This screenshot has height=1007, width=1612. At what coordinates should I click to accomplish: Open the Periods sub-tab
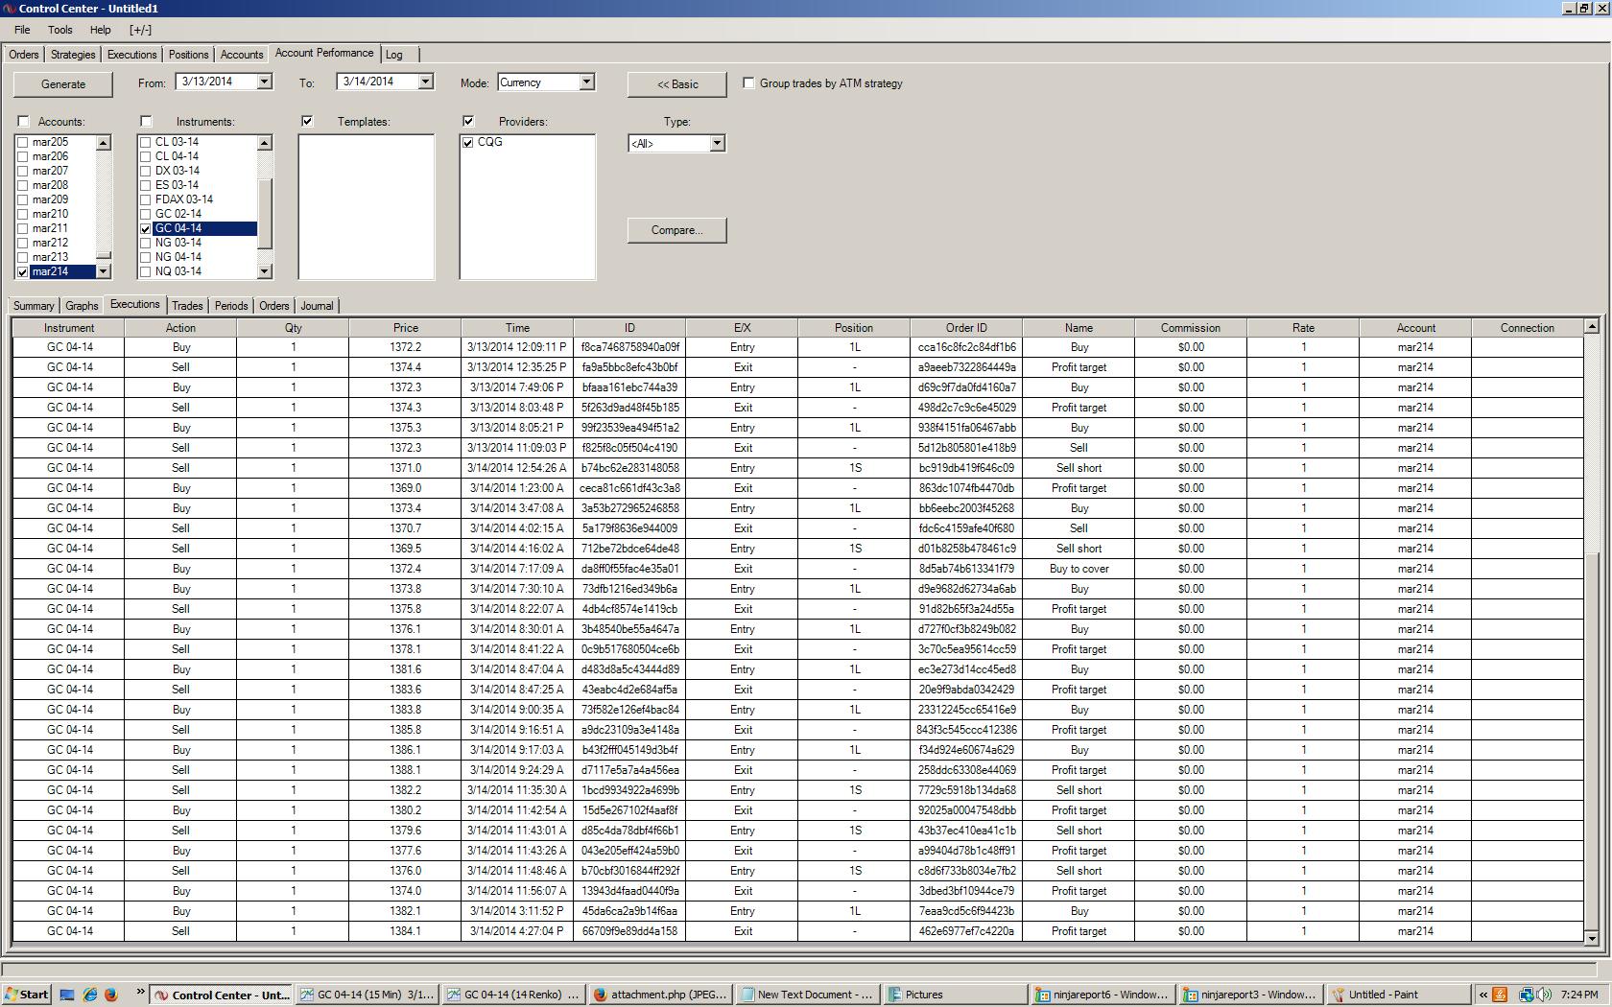pyautogui.click(x=231, y=306)
